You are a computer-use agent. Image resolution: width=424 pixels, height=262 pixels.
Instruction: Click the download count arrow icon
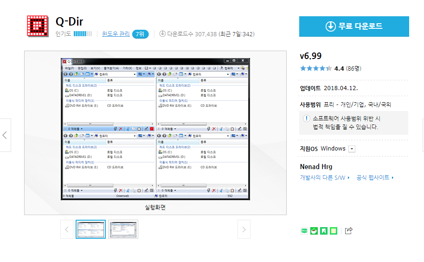[162, 34]
